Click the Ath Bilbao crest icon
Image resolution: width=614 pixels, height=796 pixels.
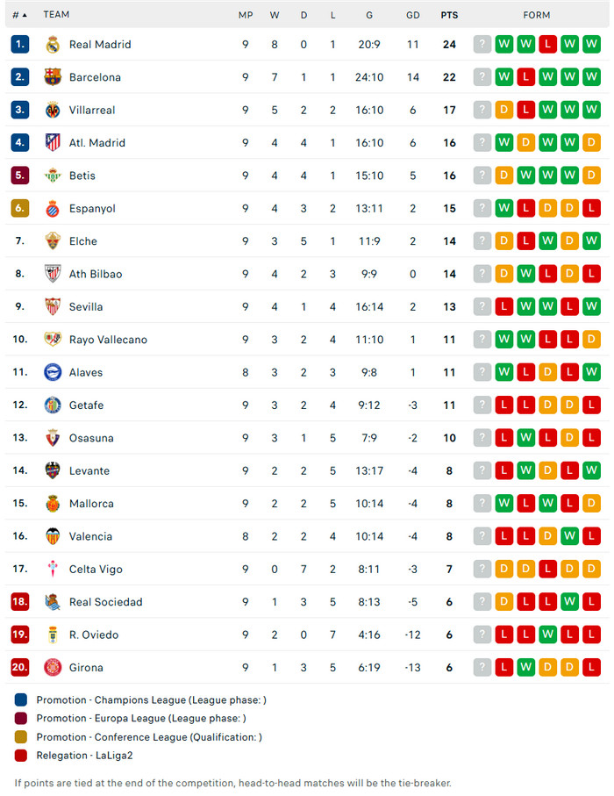click(53, 274)
